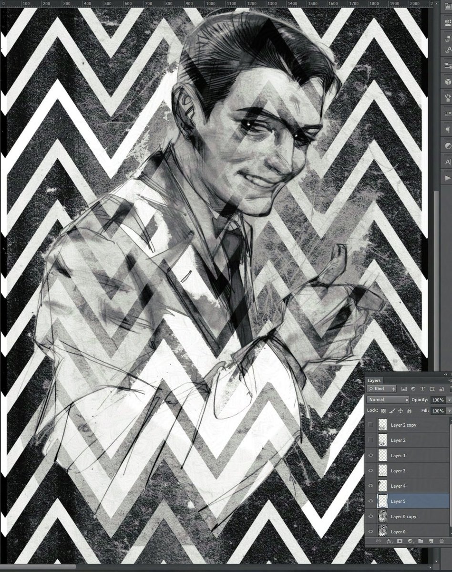
Task: Open the Adjustments panel icon
Action: (x=448, y=146)
